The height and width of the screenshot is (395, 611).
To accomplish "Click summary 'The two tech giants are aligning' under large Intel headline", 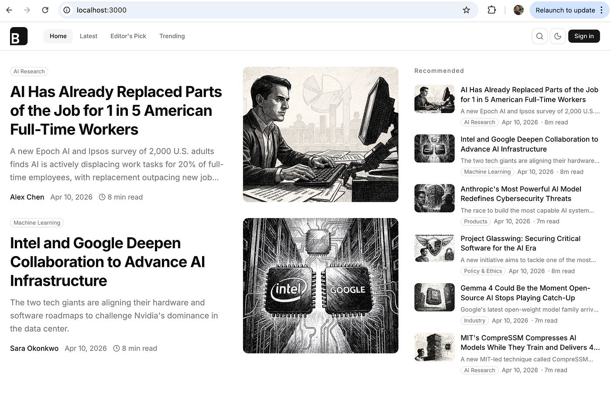I will tap(114, 315).
